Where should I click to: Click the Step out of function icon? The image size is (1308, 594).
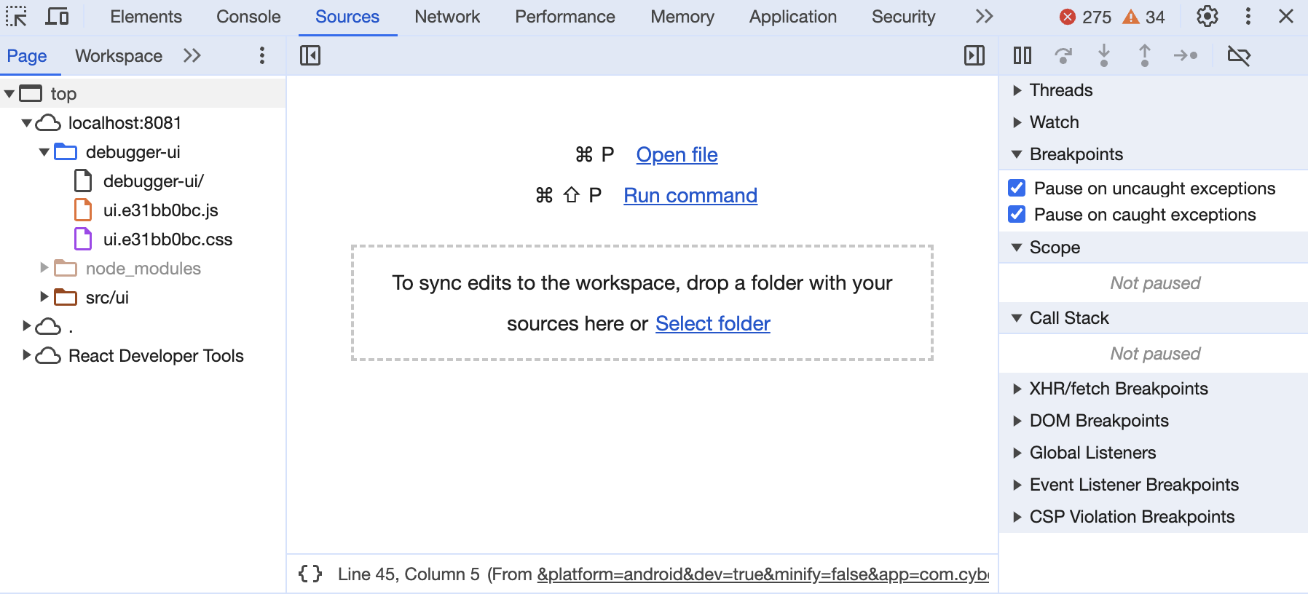pyautogui.click(x=1145, y=55)
